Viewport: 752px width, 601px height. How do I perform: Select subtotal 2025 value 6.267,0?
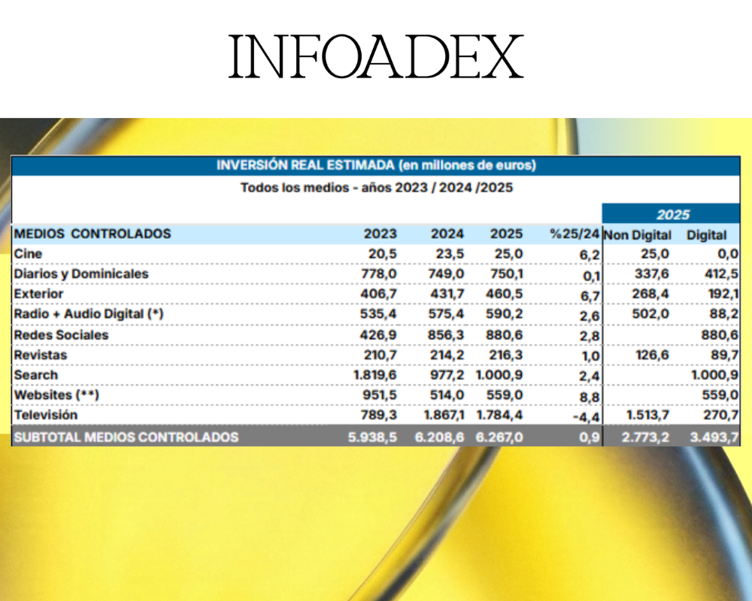pos(499,437)
